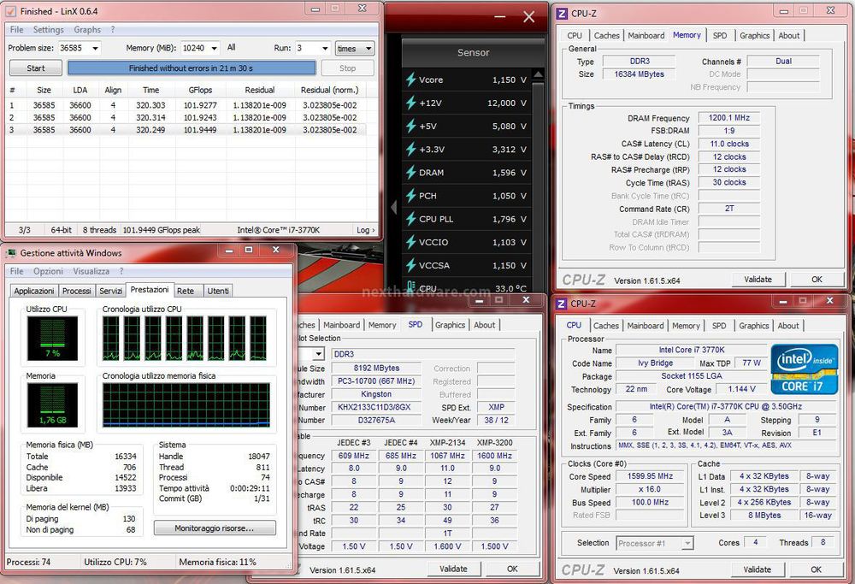Click the CPU PLL lightning bolt icon

tap(410, 219)
